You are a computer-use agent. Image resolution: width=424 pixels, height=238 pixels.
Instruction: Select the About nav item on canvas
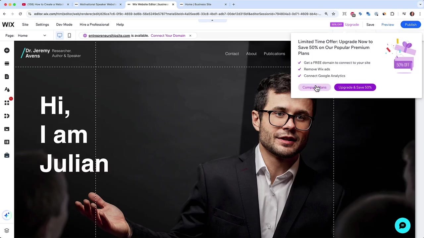coord(251,54)
